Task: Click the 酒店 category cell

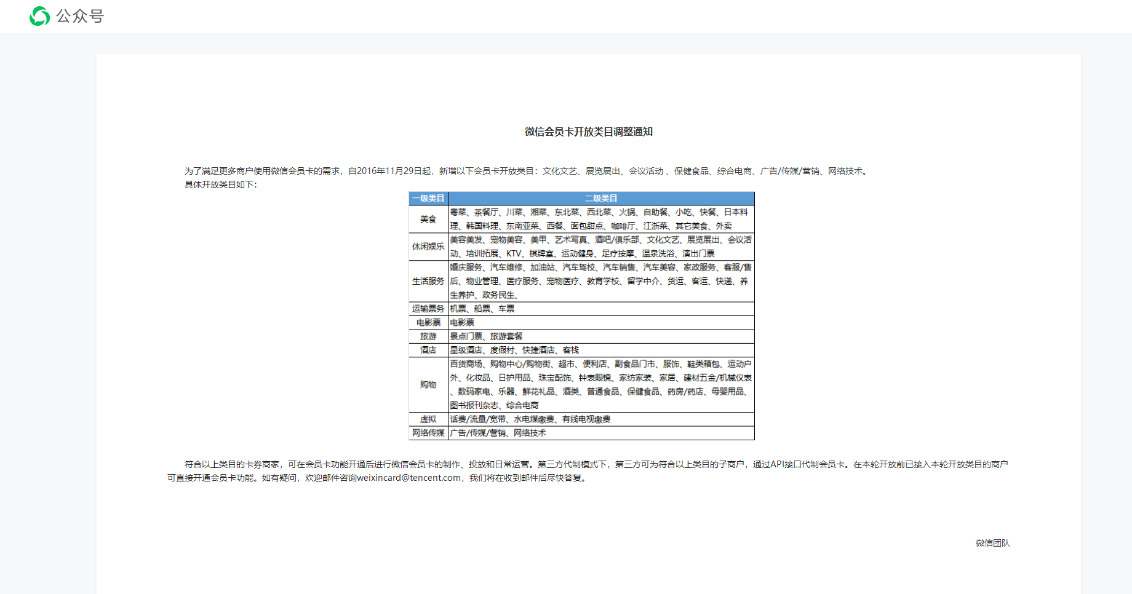Action: (x=428, y=350)
